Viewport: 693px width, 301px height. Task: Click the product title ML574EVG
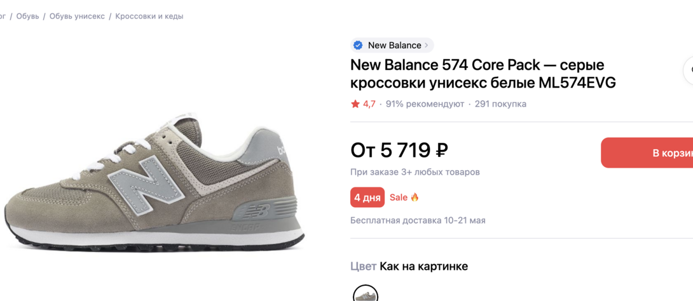[483, 74]
